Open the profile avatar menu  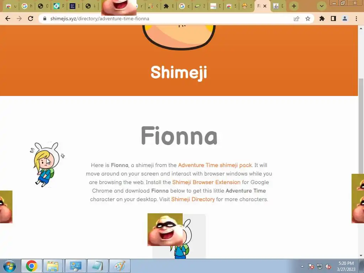coord(345,18)
